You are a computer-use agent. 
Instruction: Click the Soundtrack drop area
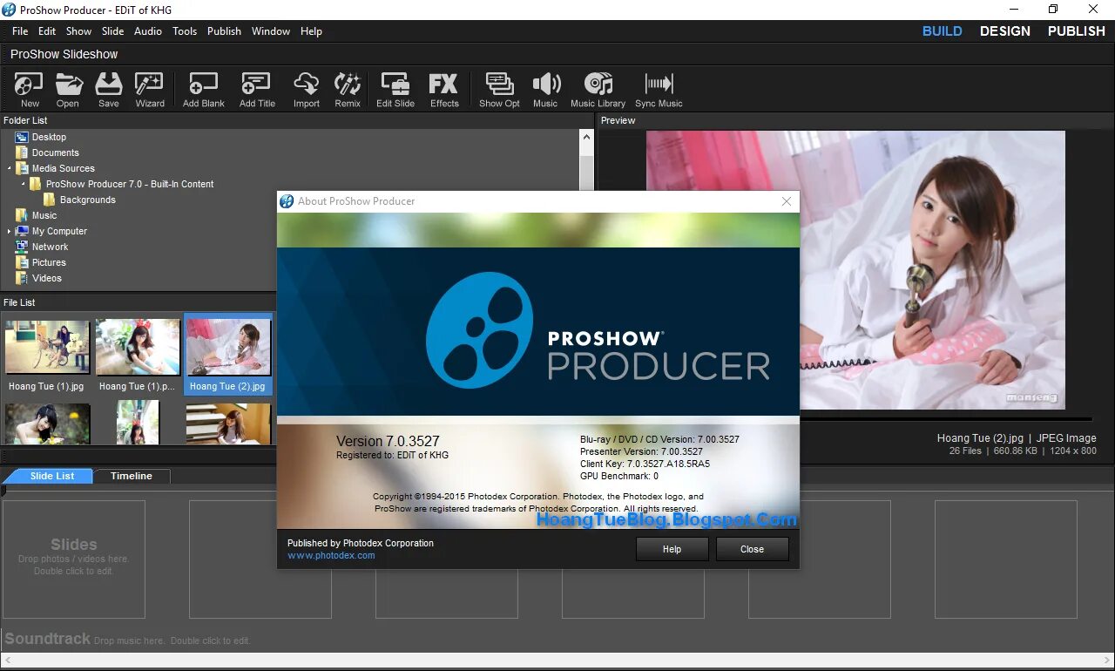tap(127, 640)
